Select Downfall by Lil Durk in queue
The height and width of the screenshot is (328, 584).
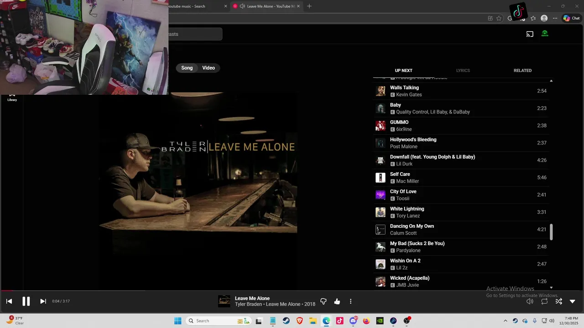[462, 160]
